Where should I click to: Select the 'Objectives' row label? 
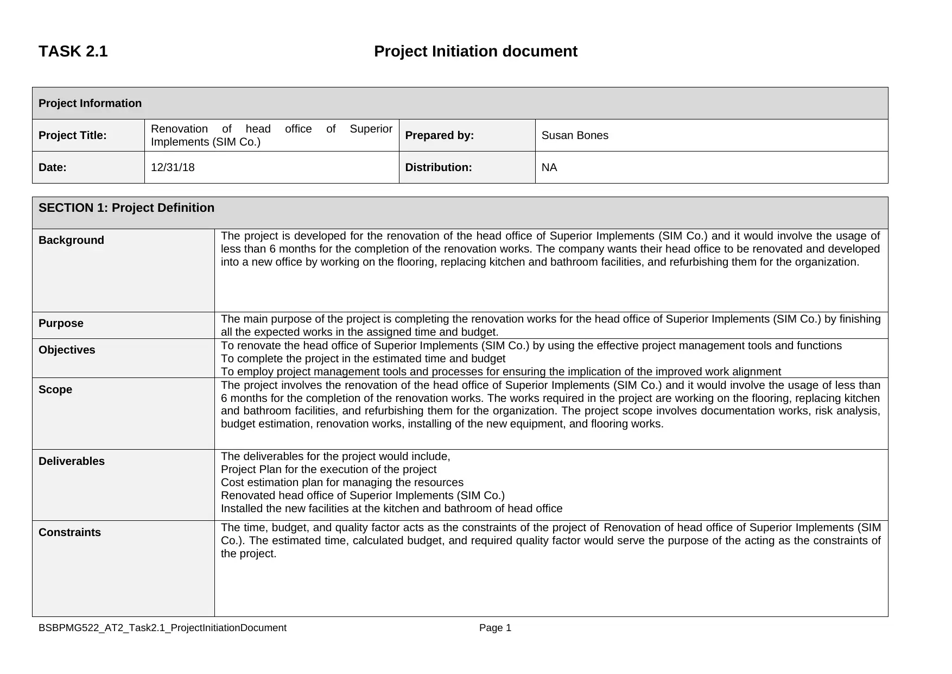click(x=67, y=350)
